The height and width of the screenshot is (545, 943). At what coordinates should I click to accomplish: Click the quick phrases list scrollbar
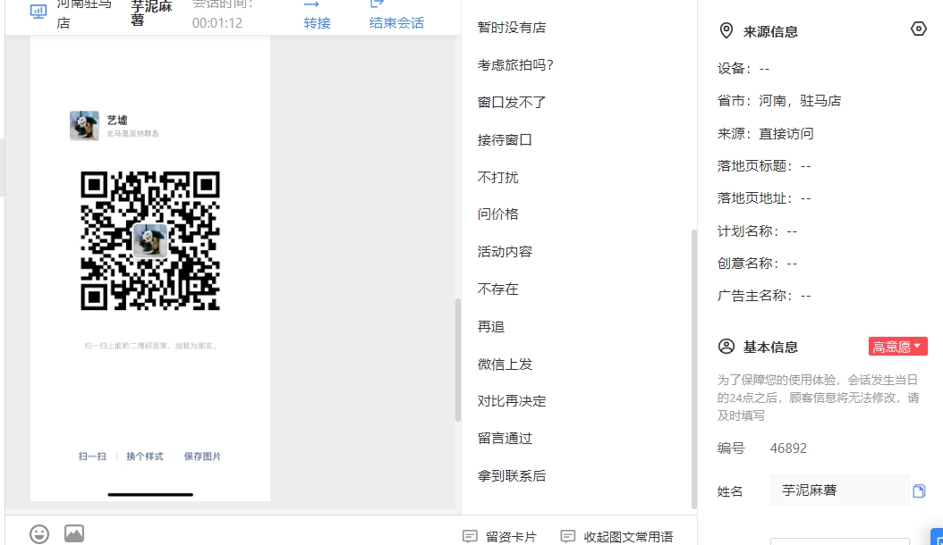[x=694, y=369]
